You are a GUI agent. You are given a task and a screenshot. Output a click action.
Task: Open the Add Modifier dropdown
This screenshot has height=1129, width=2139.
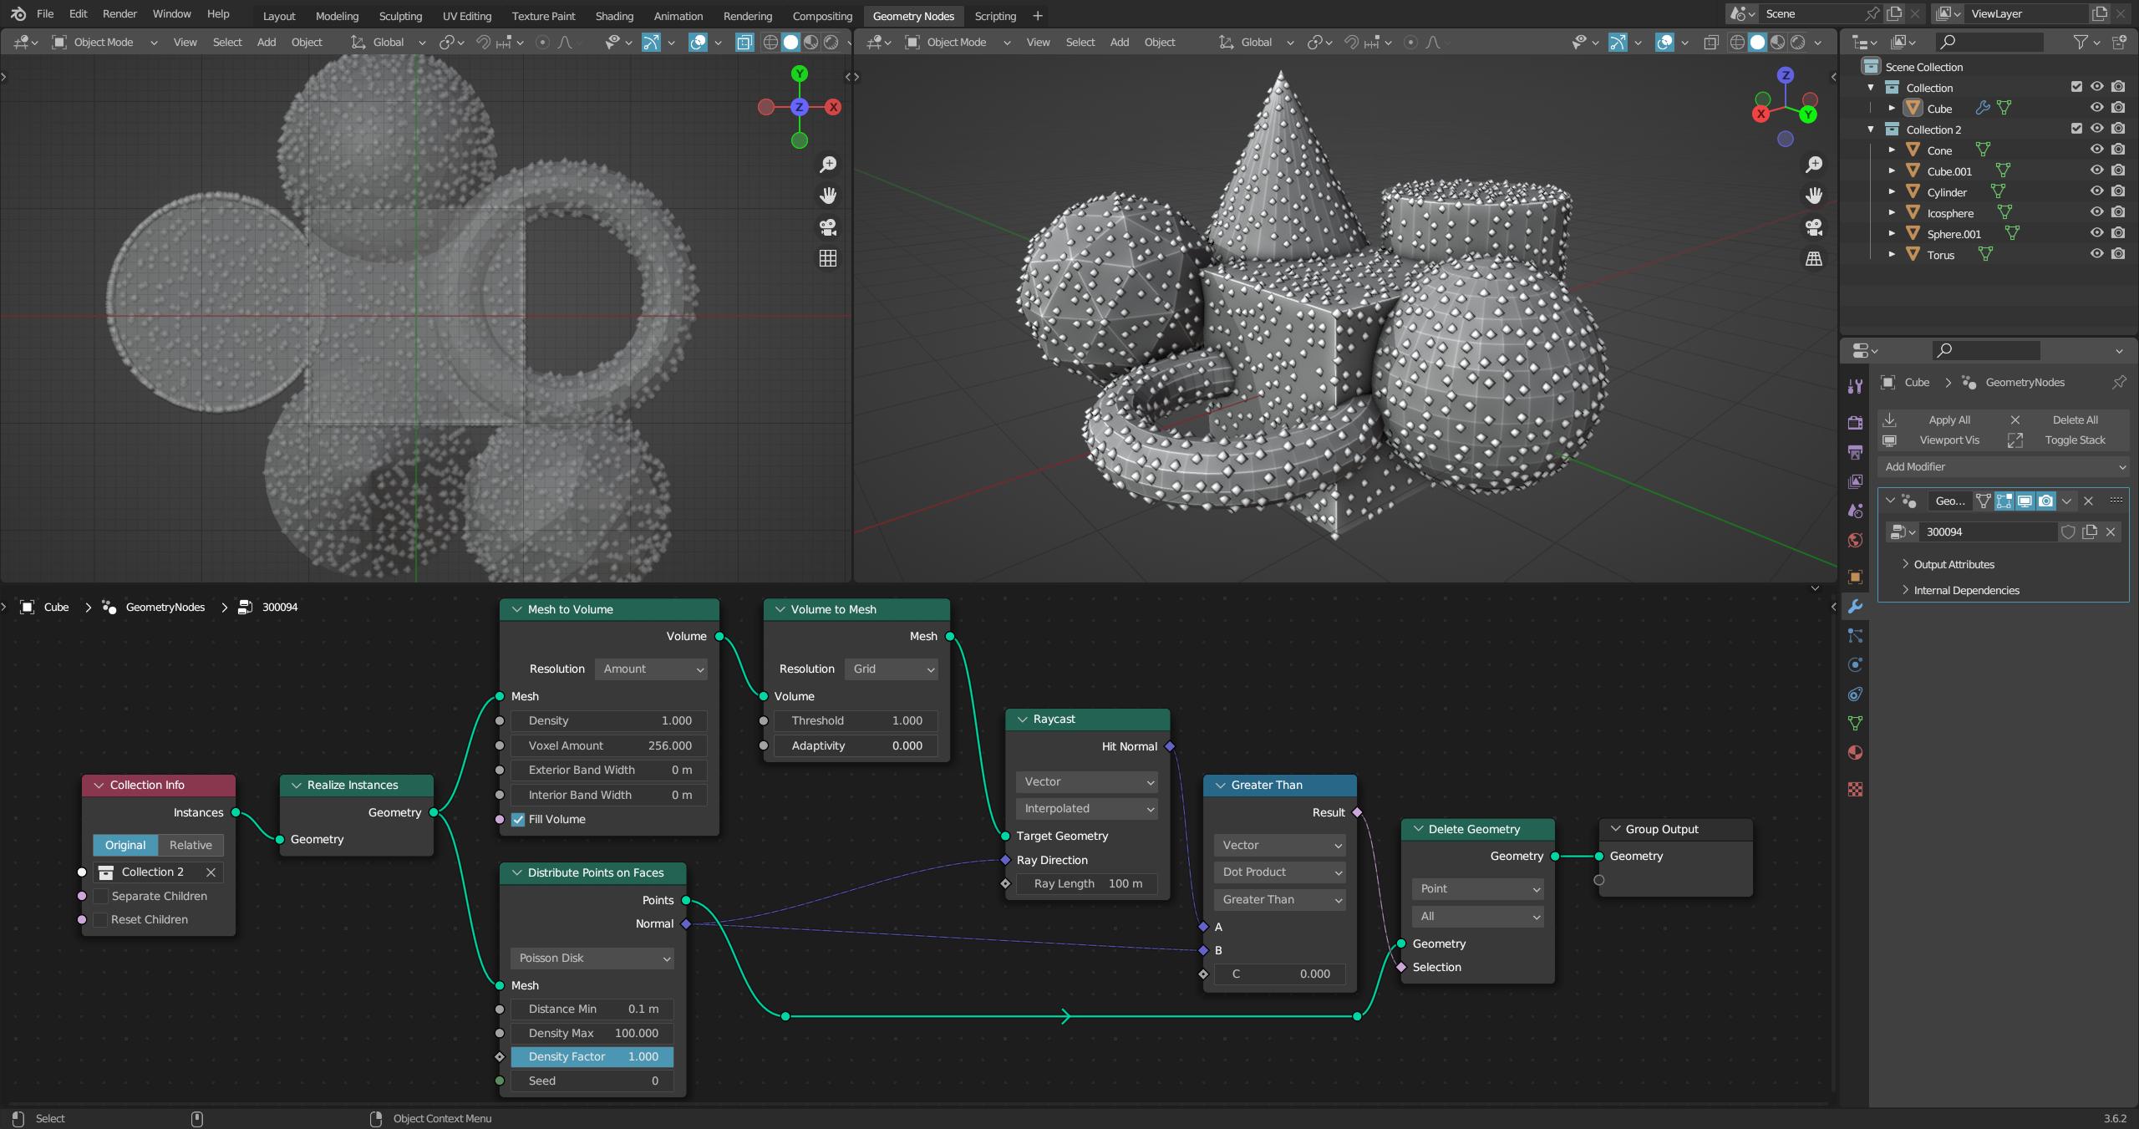[x=2003, y=466]
